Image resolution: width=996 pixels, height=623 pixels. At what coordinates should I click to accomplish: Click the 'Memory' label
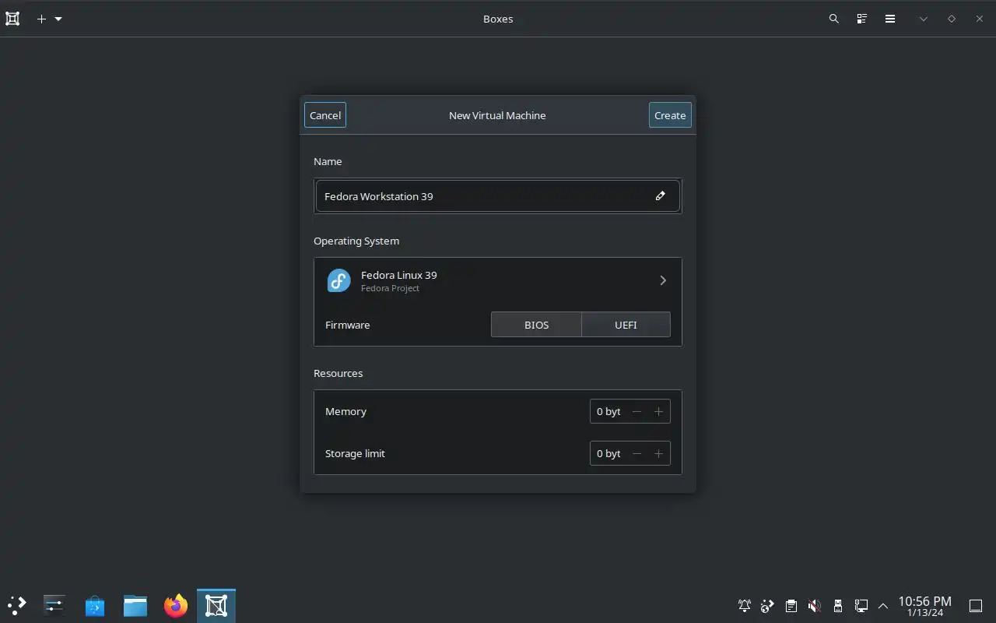(345, 411)
